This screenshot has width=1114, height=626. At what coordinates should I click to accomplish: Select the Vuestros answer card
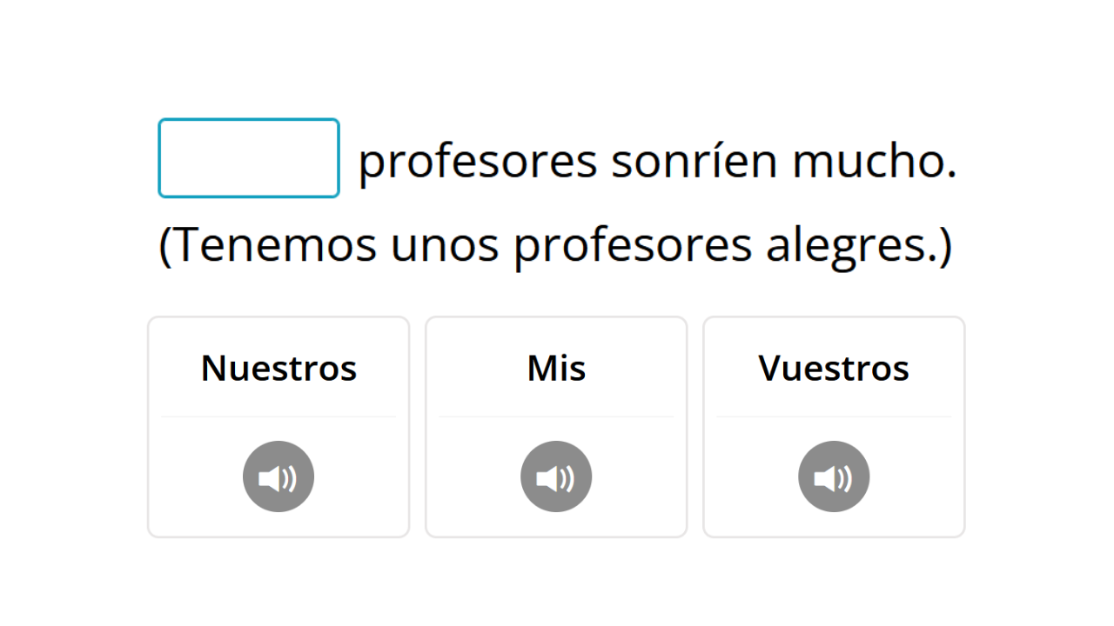coord(834,427)
